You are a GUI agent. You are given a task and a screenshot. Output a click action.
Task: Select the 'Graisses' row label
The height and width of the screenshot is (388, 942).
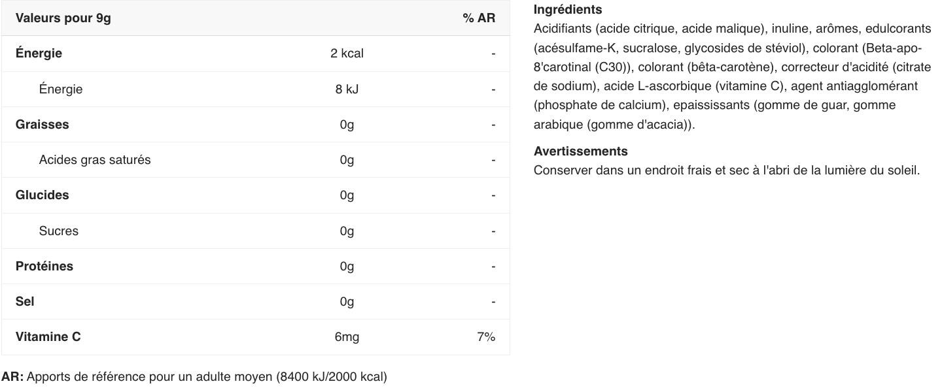(x=42, y=124)
